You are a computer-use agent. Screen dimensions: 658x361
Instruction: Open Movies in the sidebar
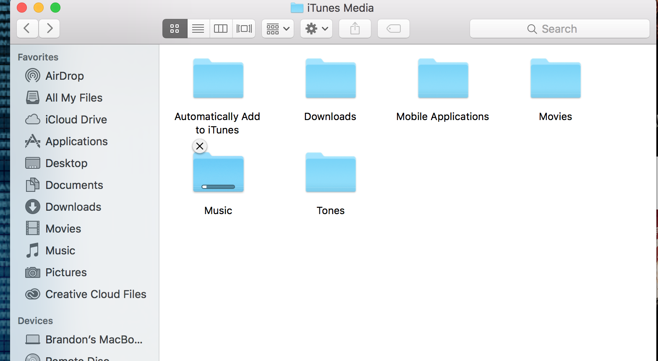pos(84,229)
